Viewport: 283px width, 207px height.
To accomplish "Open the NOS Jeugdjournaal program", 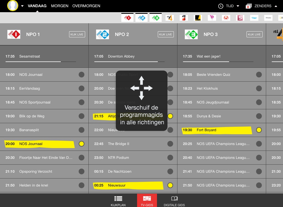I will point(222,102).
